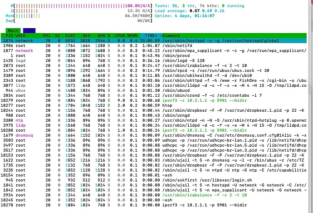The width and height of the screenshot is (313, 213).
Task: Select the -ash PID 18245 row
Action: coord(153,200)
